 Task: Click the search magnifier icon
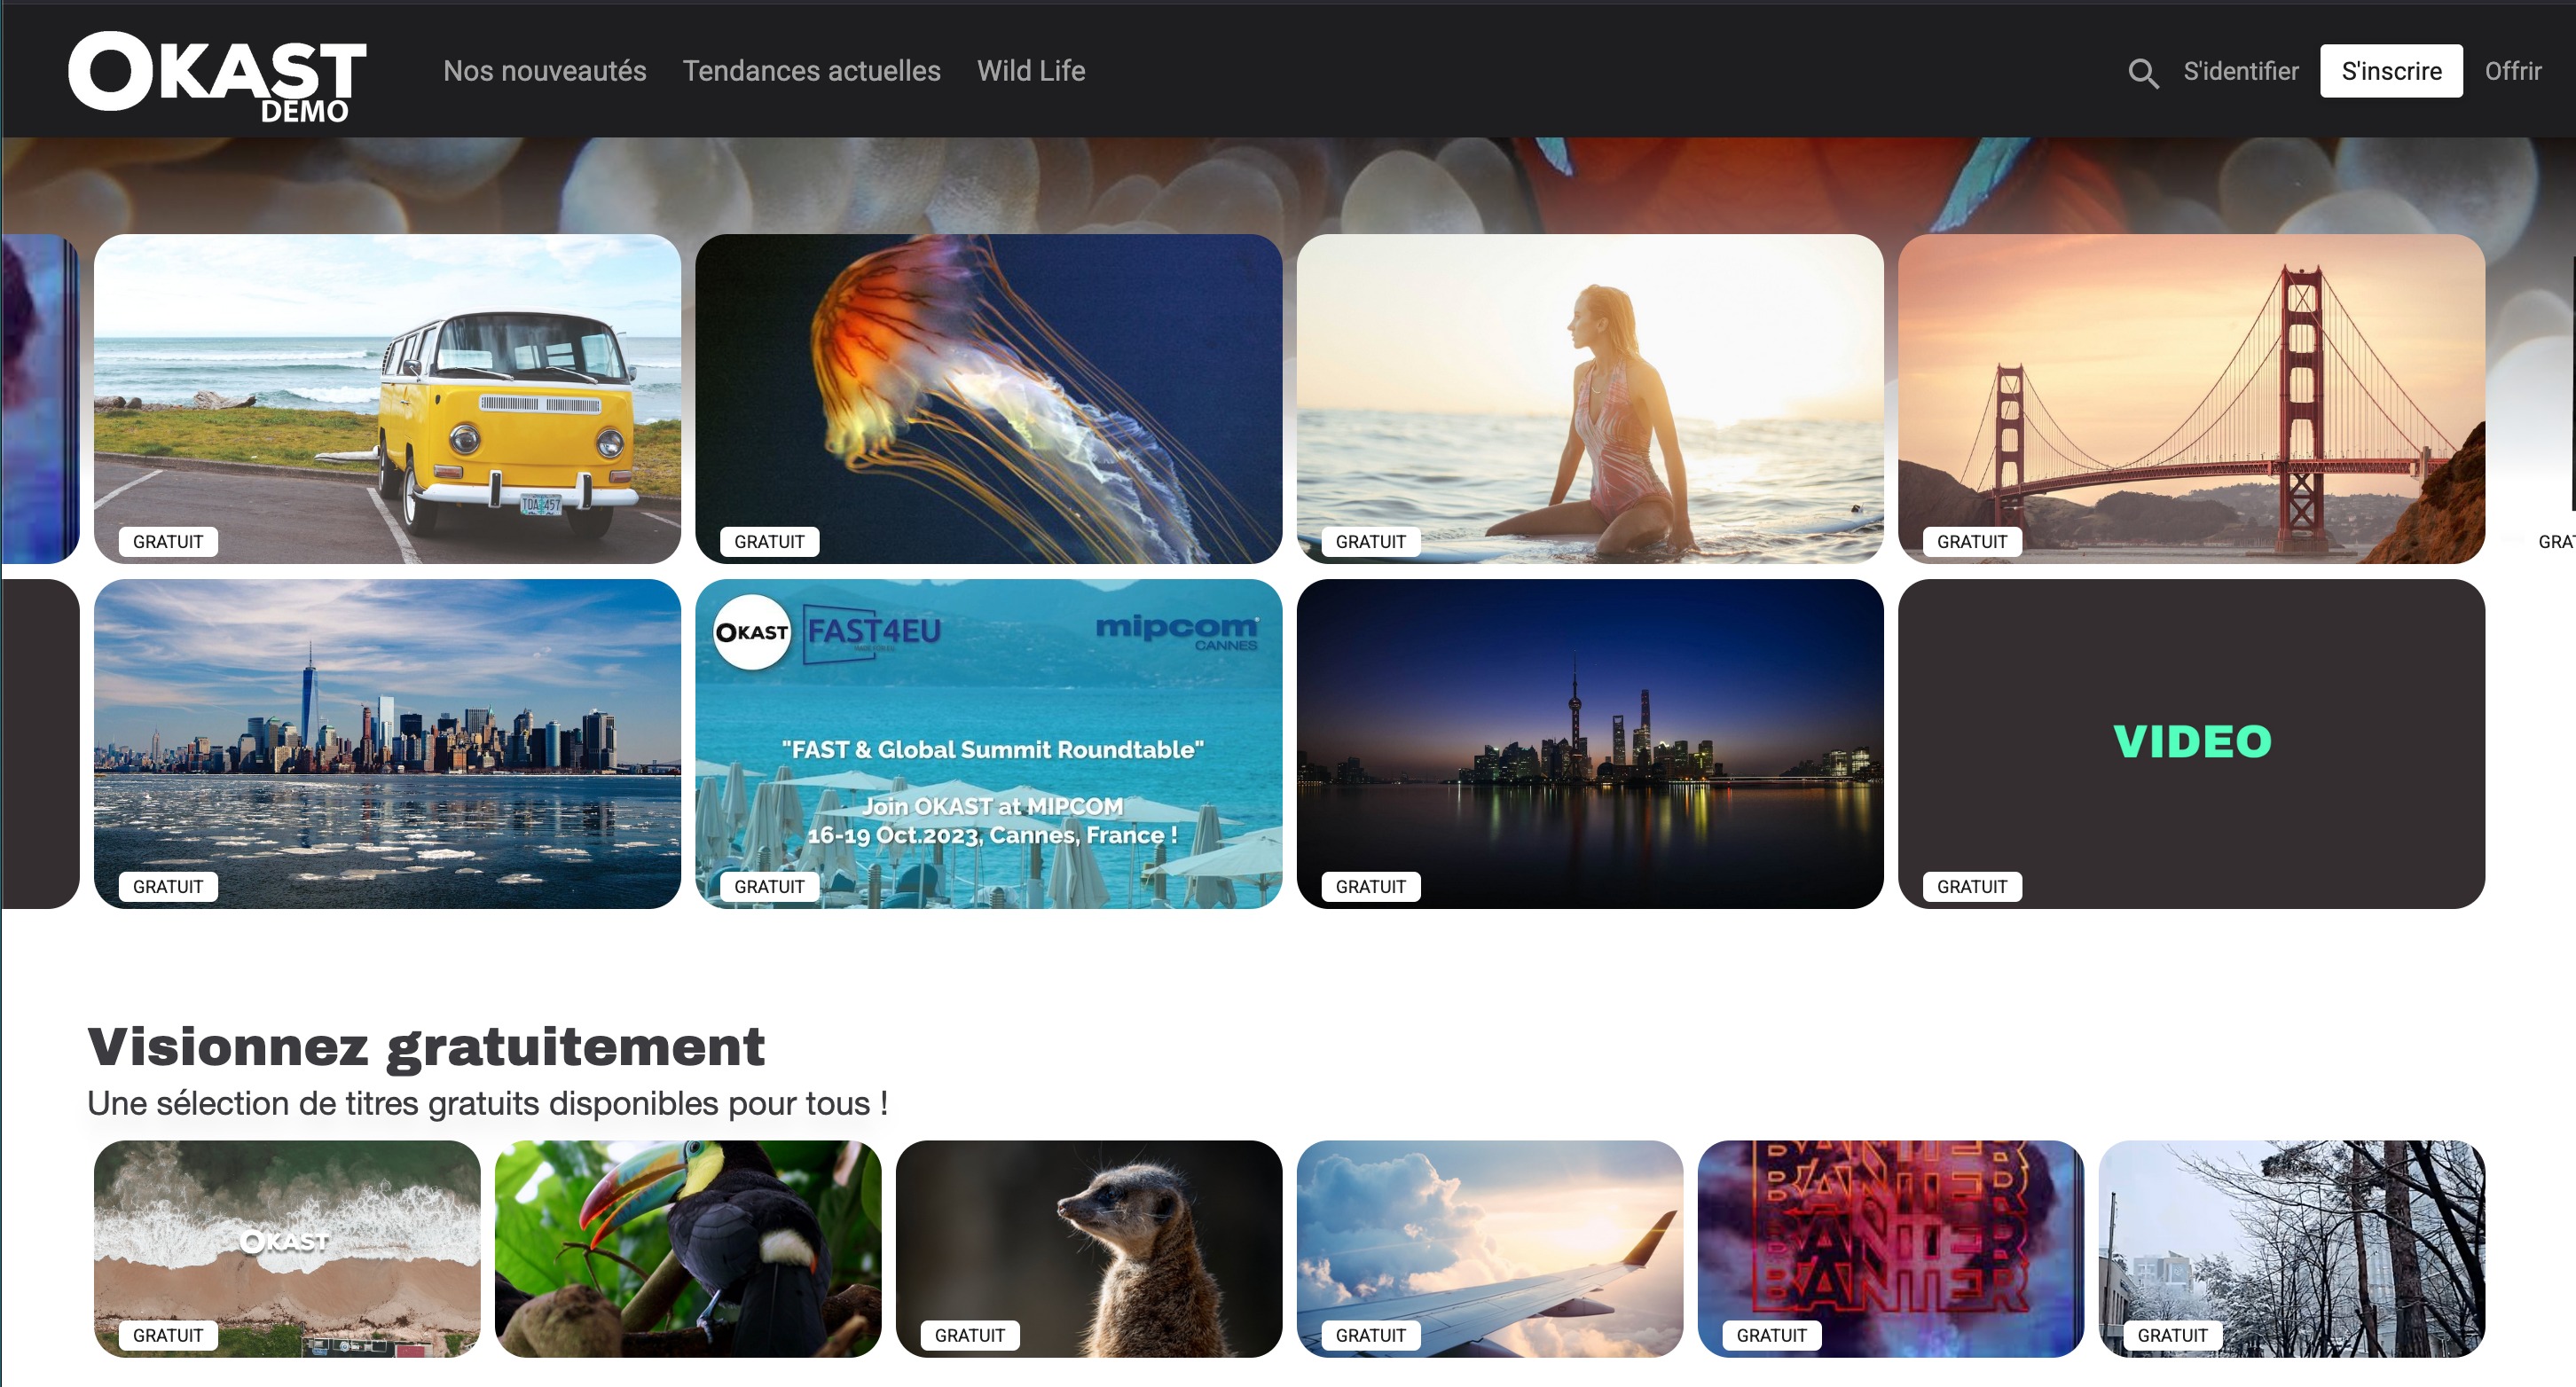pyautogui.click(x=2142, y=72)
